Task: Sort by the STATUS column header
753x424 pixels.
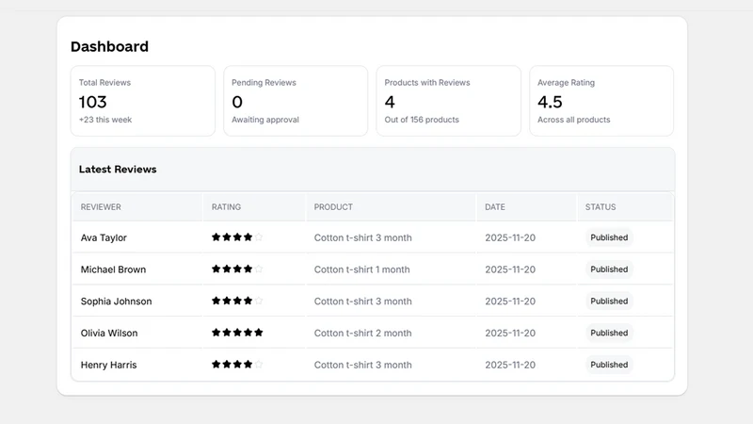Action: [x=601, y=206]
